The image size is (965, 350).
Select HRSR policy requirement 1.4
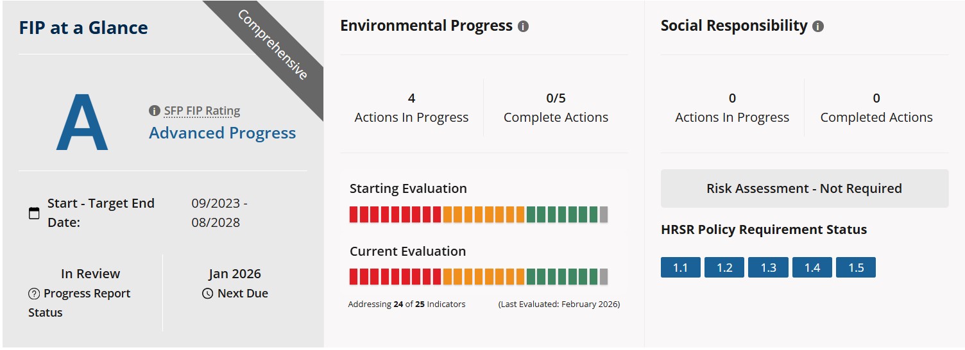pyautogui.click(x=812, y=267)
